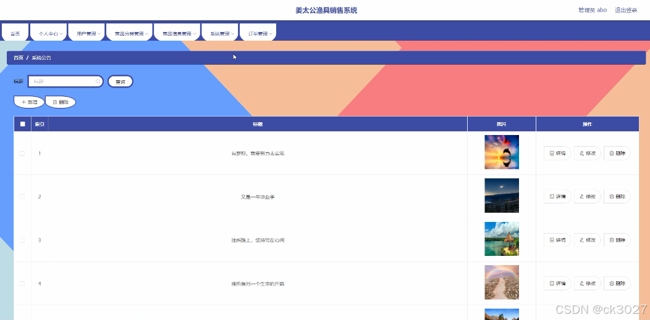Image resolution: width=650 pixels, height=320 pixels.
Task: Click the 查询 search button
Action: (x=120, y=81)
